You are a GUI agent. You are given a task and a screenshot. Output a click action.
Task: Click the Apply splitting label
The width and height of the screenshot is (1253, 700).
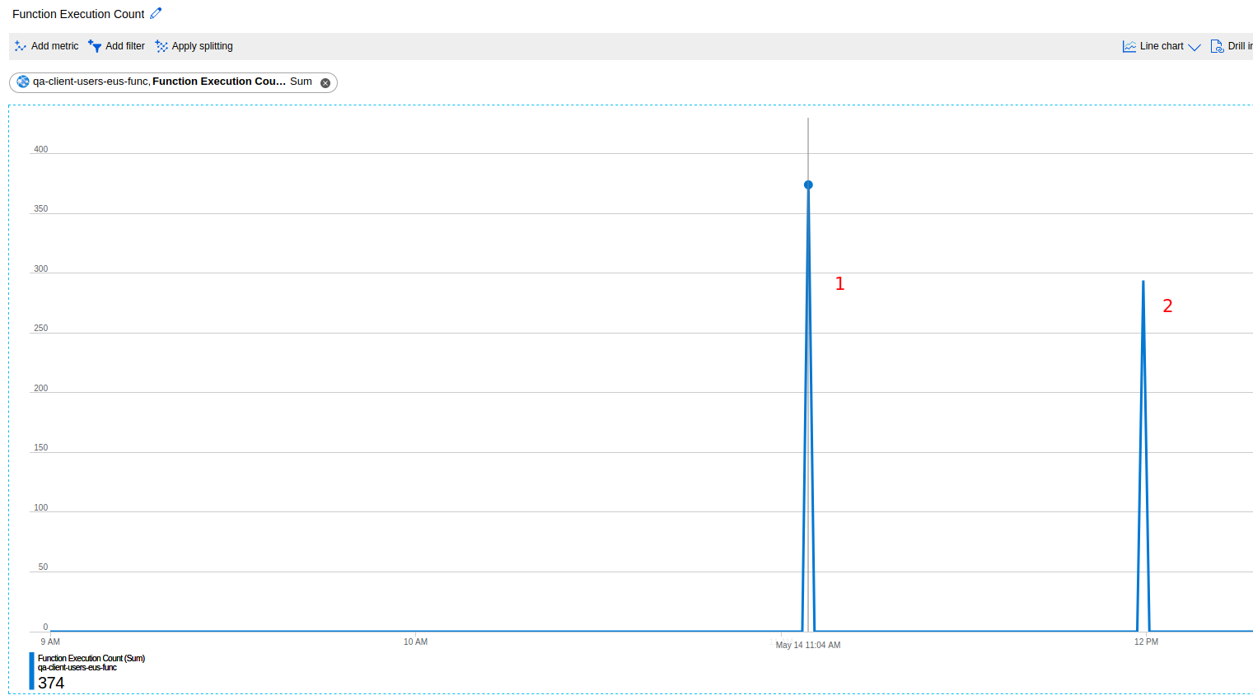click(202, 46)
